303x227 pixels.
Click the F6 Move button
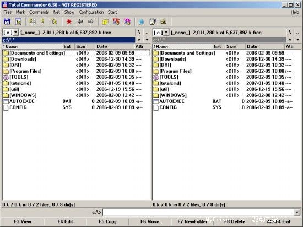tap(150, 221)
